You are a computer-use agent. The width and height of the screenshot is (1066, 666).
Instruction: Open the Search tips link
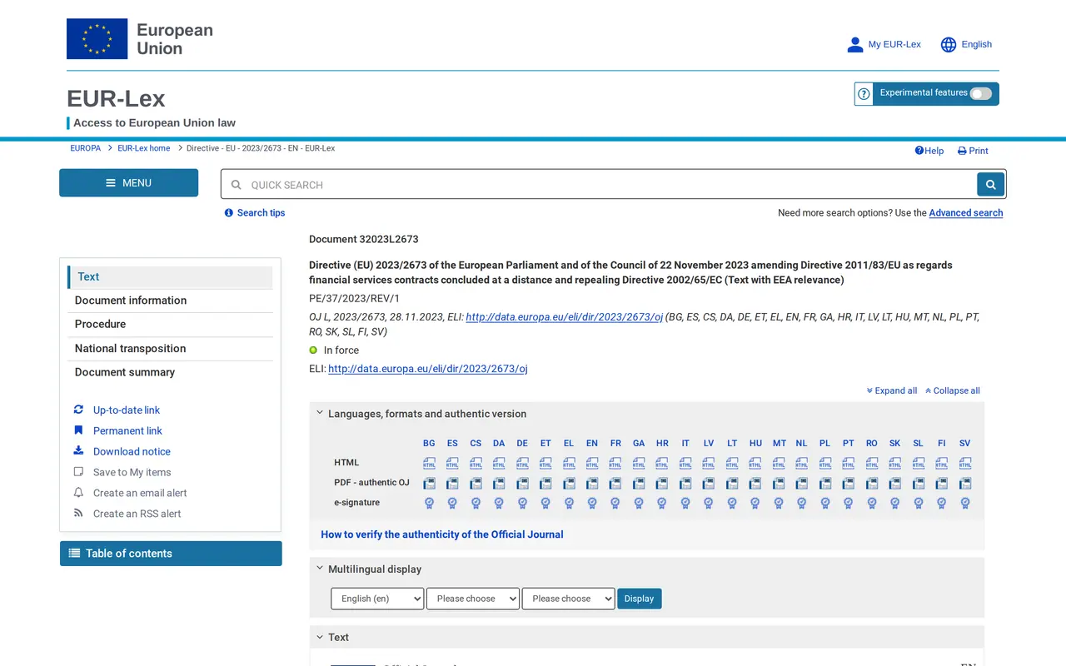click(255, 213)
